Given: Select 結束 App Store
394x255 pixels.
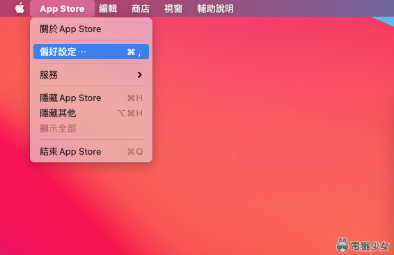Looking at the screenshot, I should (91, 151).
